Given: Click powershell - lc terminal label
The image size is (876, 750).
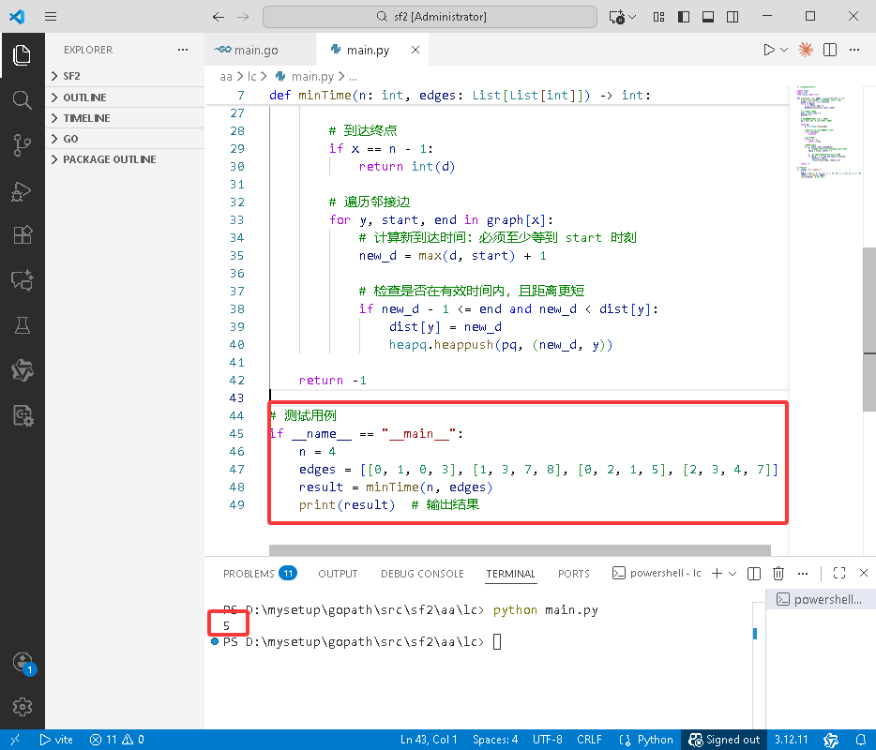Looking at the screenshot, I should click(657, 573).
